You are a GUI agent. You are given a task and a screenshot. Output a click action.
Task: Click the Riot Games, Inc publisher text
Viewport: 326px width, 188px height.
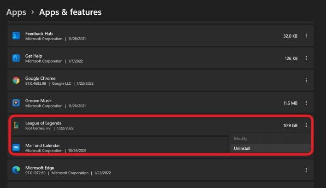click(x=38, y=128)
